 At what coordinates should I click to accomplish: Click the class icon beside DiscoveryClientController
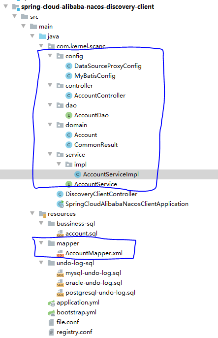click(60, 194)
